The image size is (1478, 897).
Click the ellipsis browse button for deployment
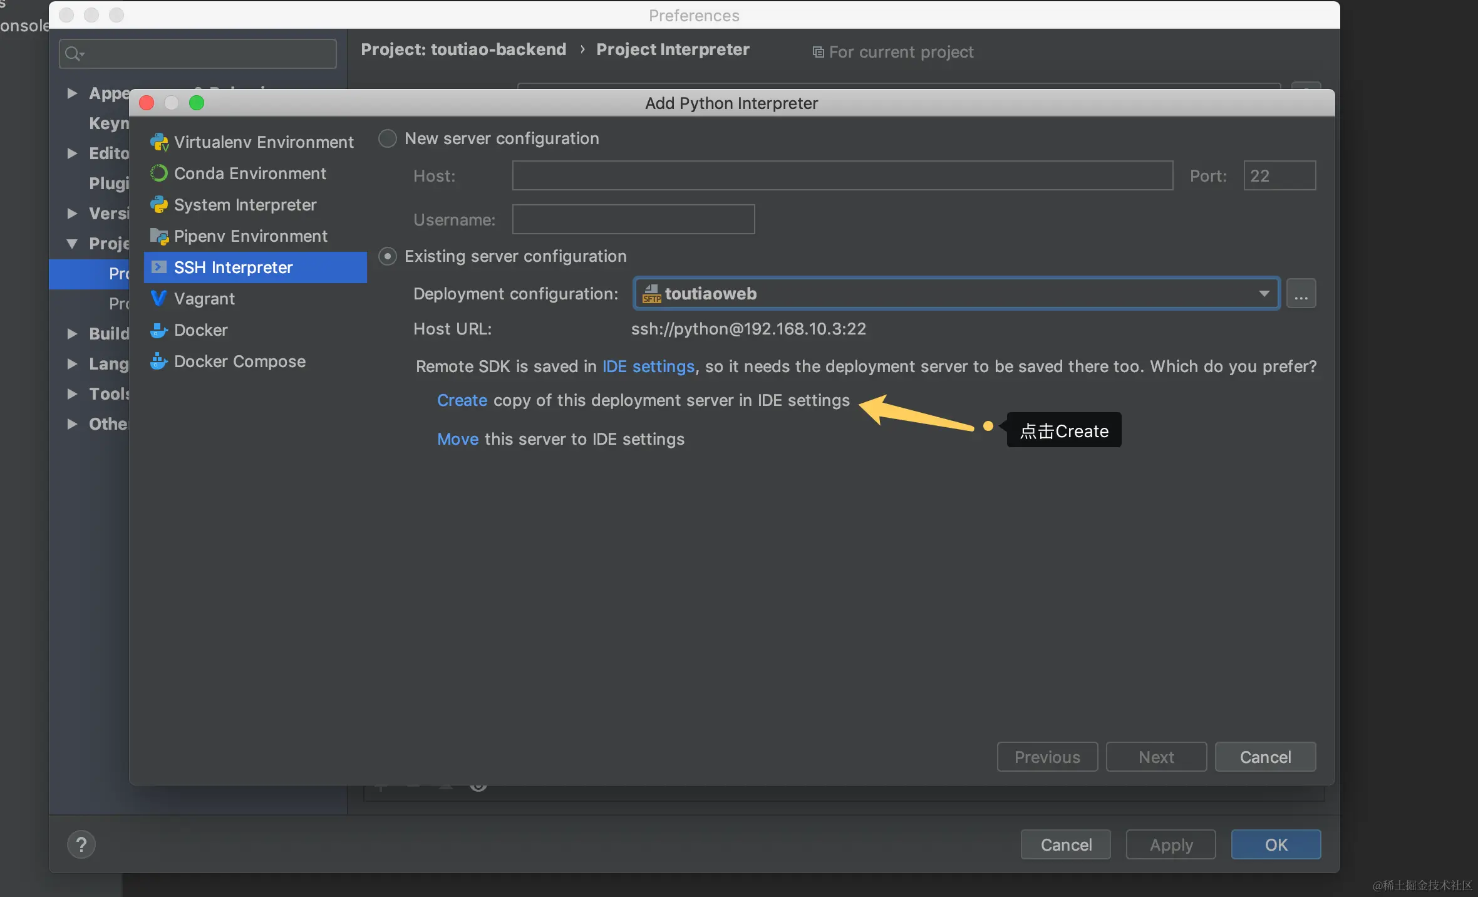pyautogui.click(x=1301, y=294)
